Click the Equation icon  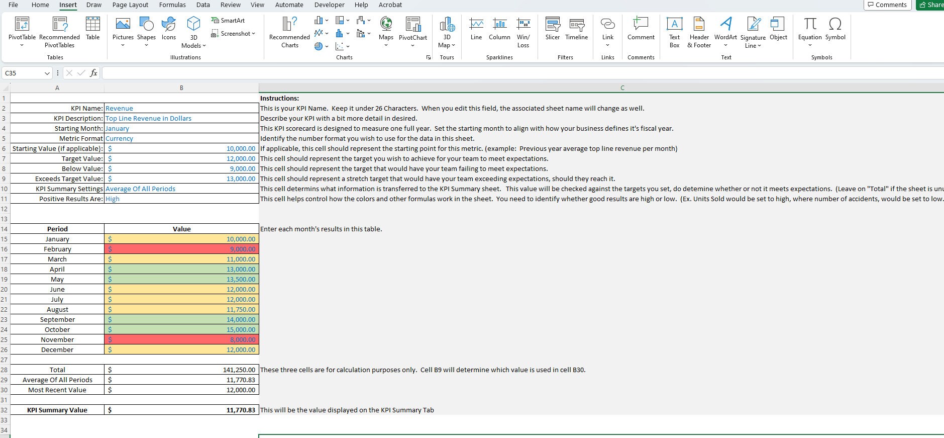point(810,24)
